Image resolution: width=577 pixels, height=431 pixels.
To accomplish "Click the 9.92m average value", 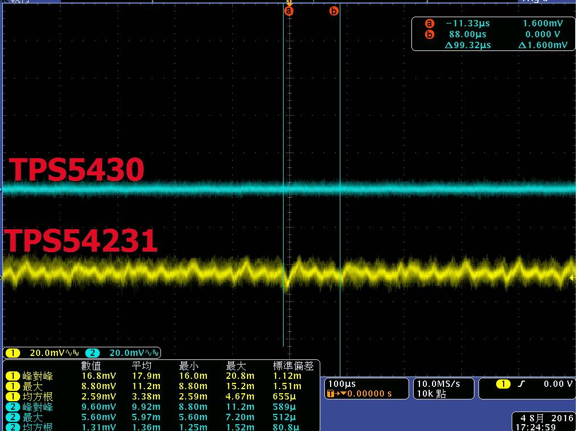I will [x=146, y=407].
